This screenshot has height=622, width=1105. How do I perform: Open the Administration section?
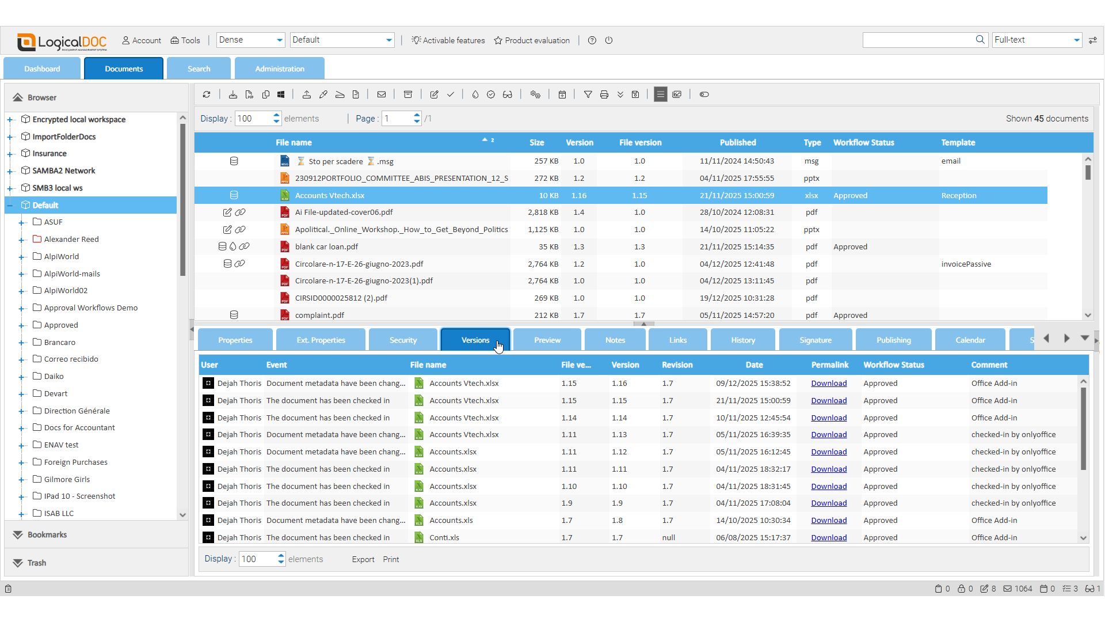point(279,68)
